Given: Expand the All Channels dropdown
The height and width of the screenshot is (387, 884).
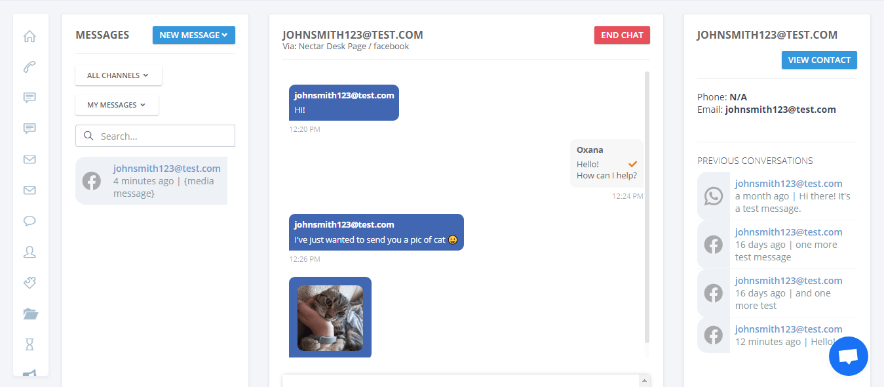Looking at the screenshot, I should click(x=119, y=75).
